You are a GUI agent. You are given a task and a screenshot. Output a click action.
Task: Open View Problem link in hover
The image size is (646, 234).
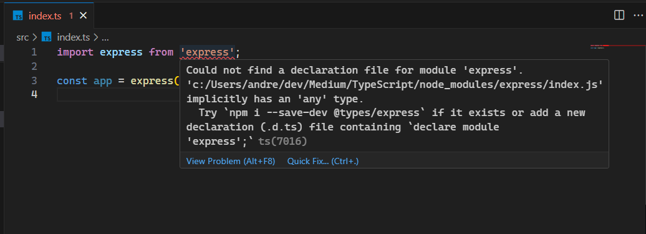tap(231, 161)
